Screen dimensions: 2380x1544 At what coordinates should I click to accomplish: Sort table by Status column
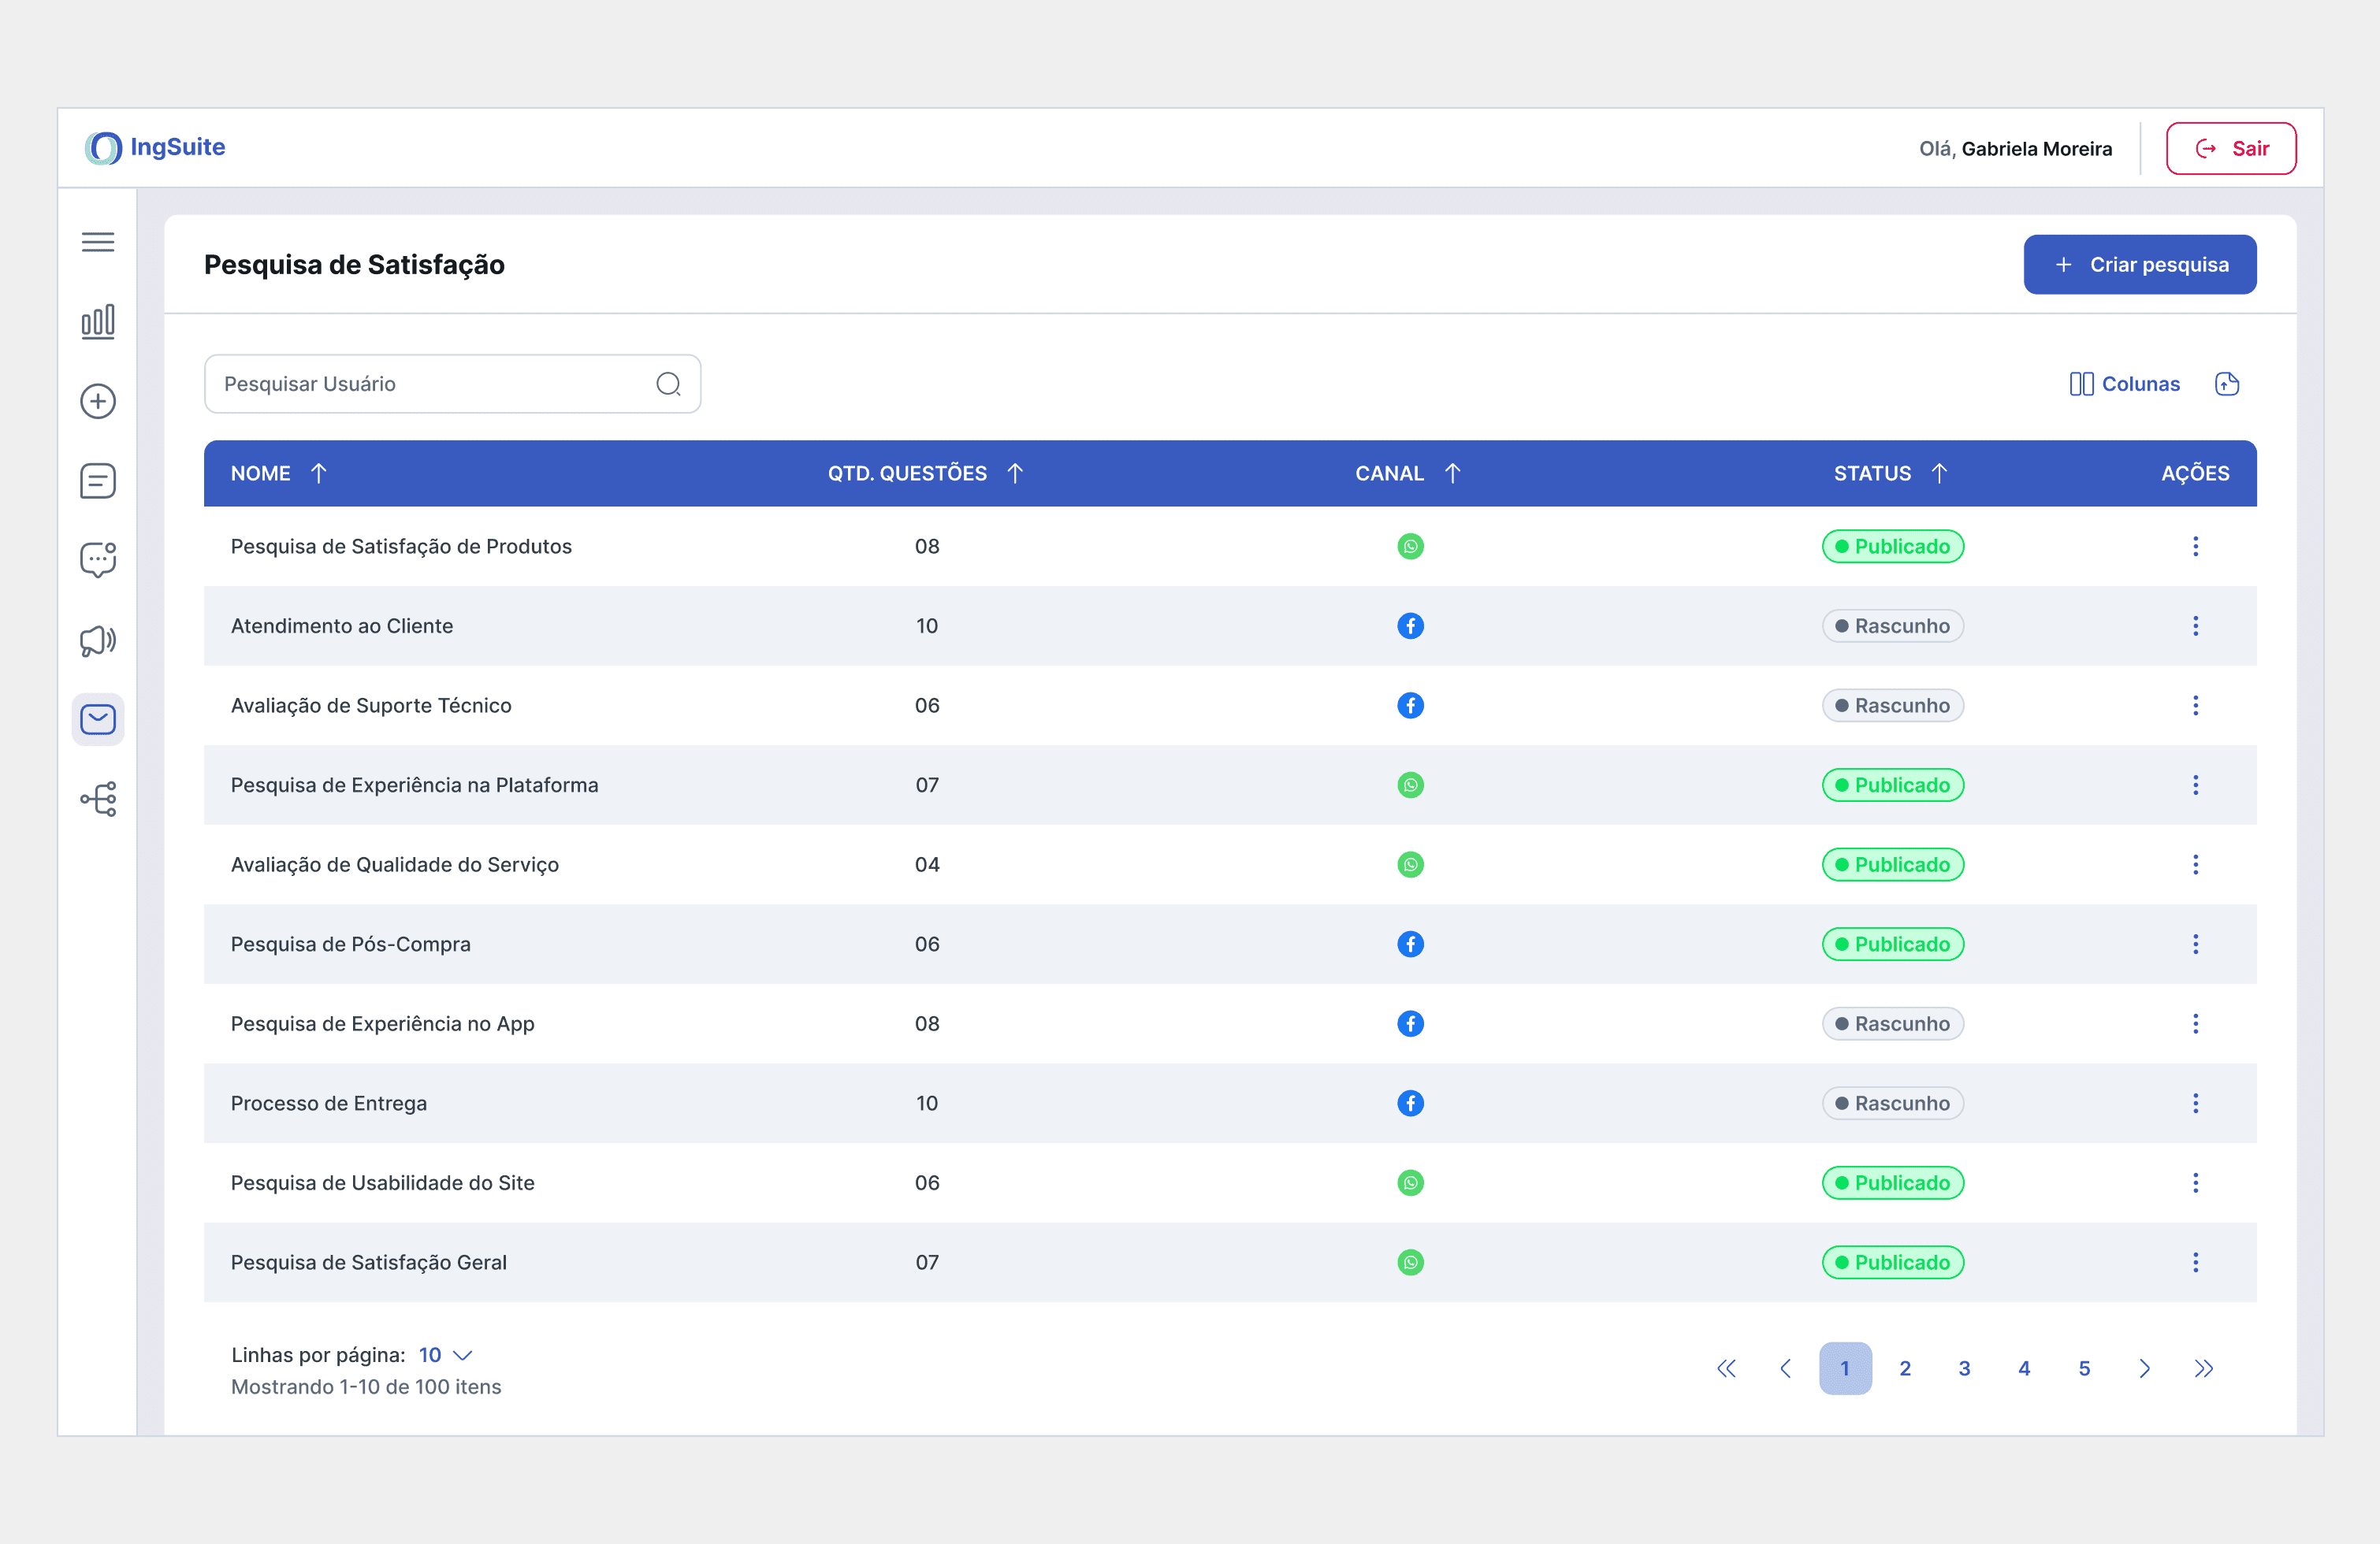point(1939,473)
